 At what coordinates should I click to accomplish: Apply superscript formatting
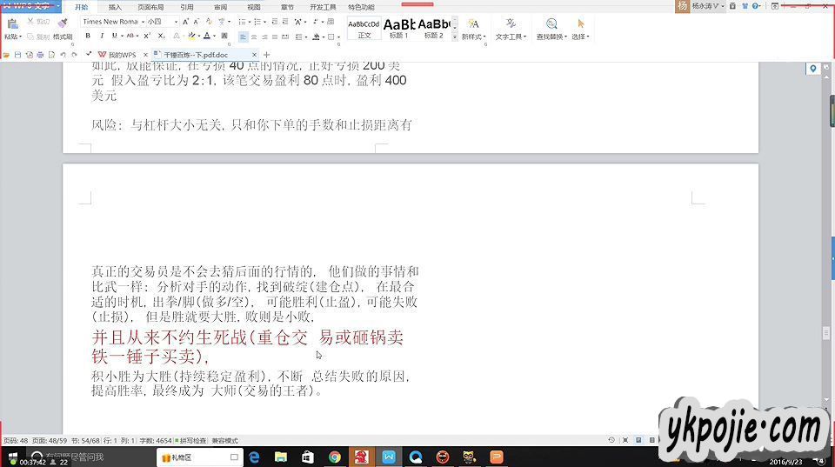(x=147, y=37)
